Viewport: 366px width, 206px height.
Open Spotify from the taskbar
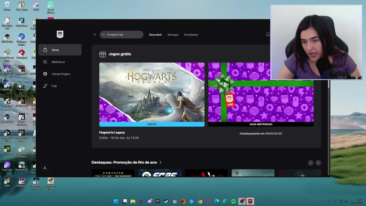tap(234, 201)
